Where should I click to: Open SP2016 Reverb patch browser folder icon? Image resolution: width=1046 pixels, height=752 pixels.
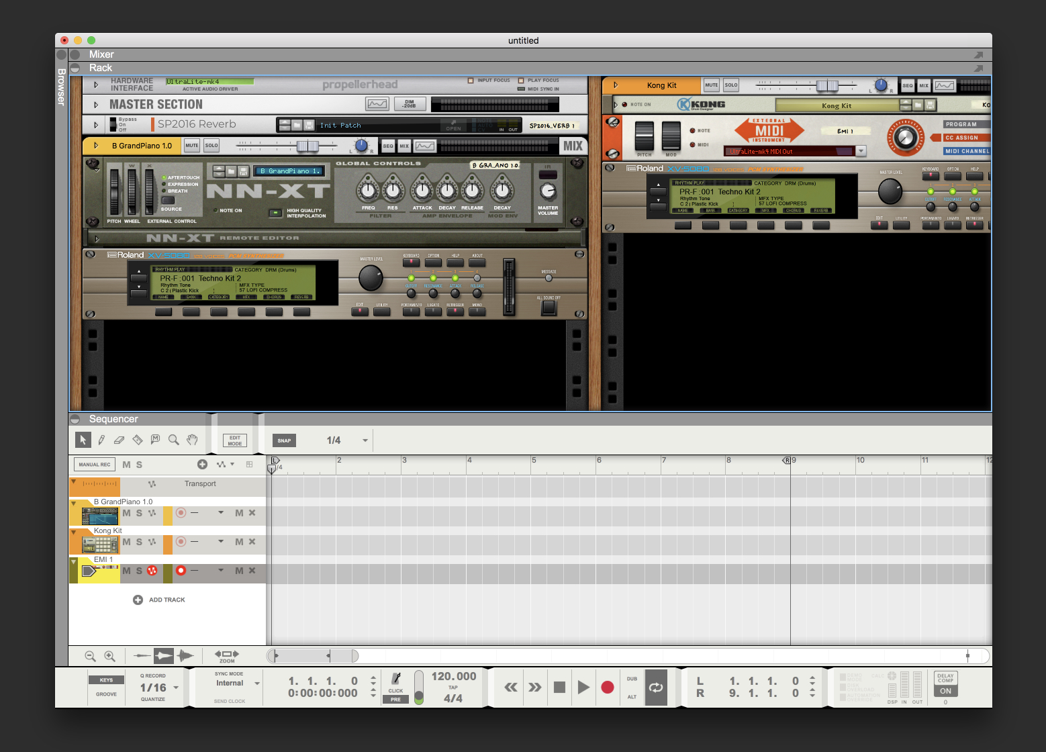(x=297, y=125)
